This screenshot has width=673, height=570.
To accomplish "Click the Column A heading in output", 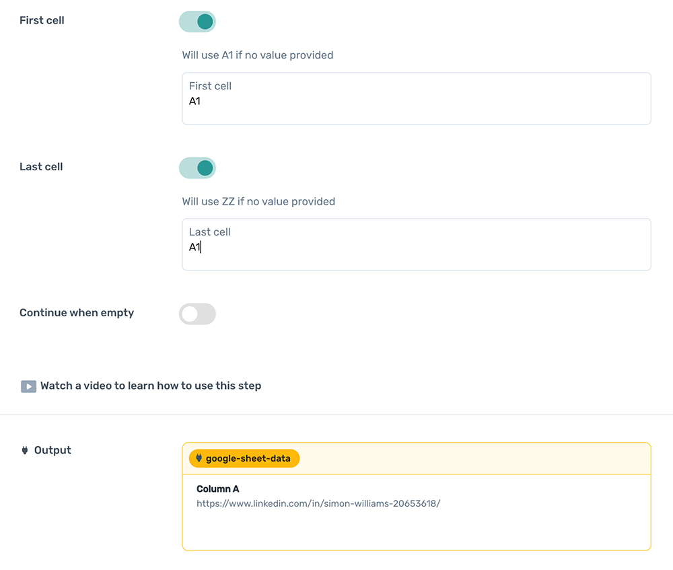I will click(x=217, y=489).
